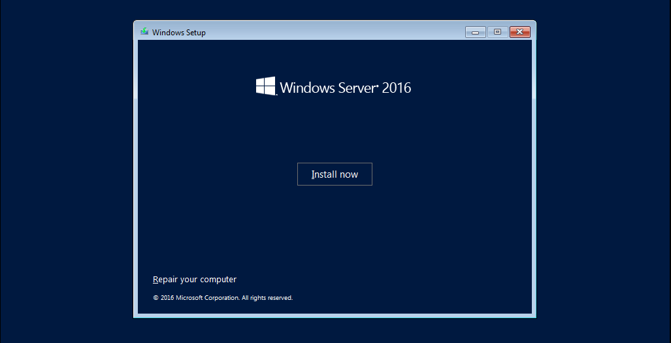
Task: Click the Install now button
Action: point(335,174)
